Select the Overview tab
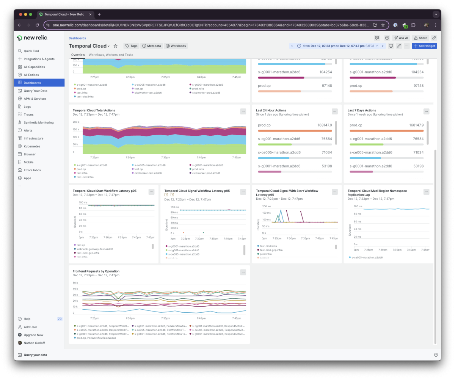The height and width of the screenshot is (379, 455). (78, 55)
